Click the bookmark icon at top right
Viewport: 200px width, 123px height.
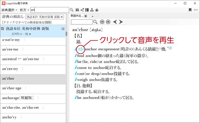[190, 10]
